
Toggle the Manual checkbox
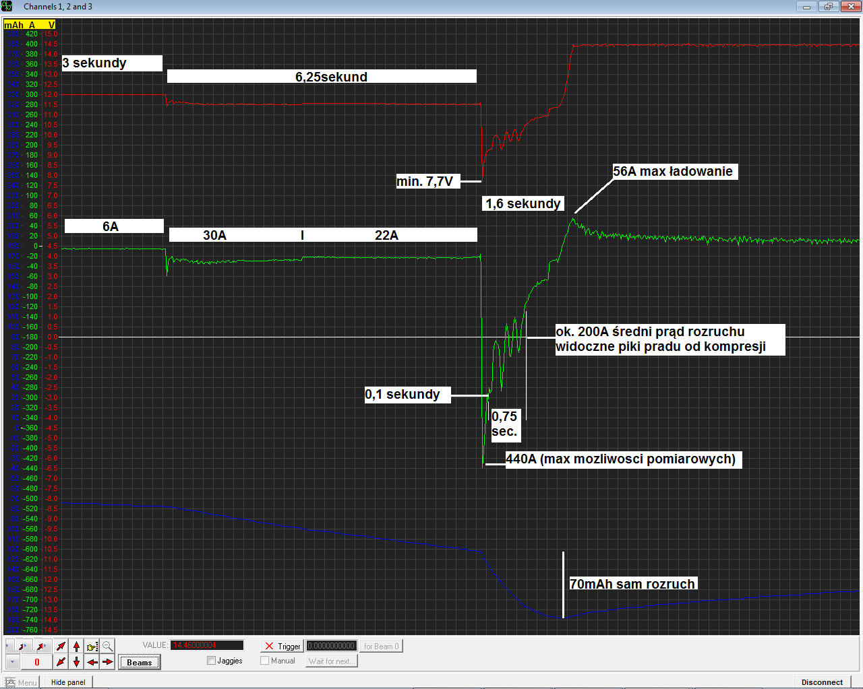265,661
